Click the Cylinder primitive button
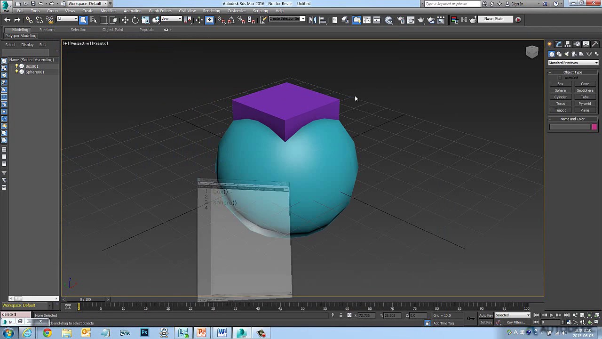This screenshot has width=602, height=339. coord(561,97)
